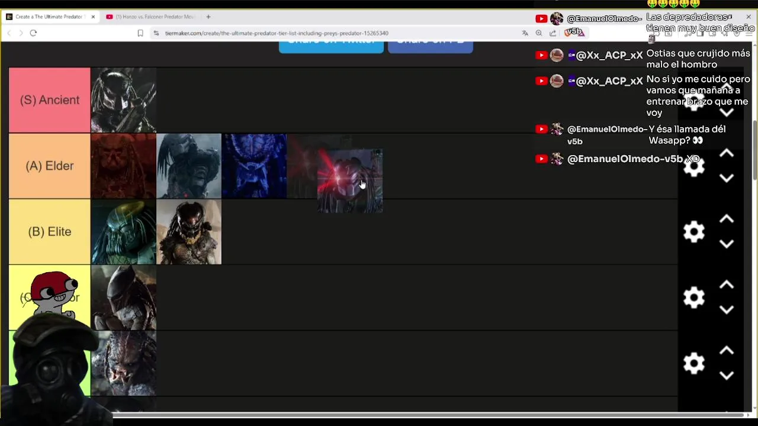Click the share icon in the address bar
758x426 pixels.
(553, 33)
